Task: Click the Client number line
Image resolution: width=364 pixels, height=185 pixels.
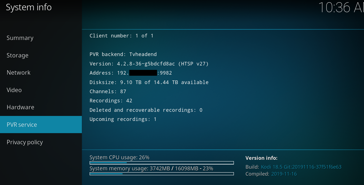Action: point(121,36)
